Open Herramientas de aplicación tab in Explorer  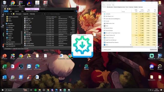32,11
